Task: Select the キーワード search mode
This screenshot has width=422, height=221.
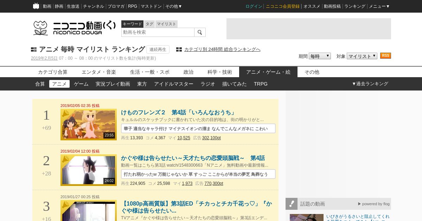Action: (132, 24)
